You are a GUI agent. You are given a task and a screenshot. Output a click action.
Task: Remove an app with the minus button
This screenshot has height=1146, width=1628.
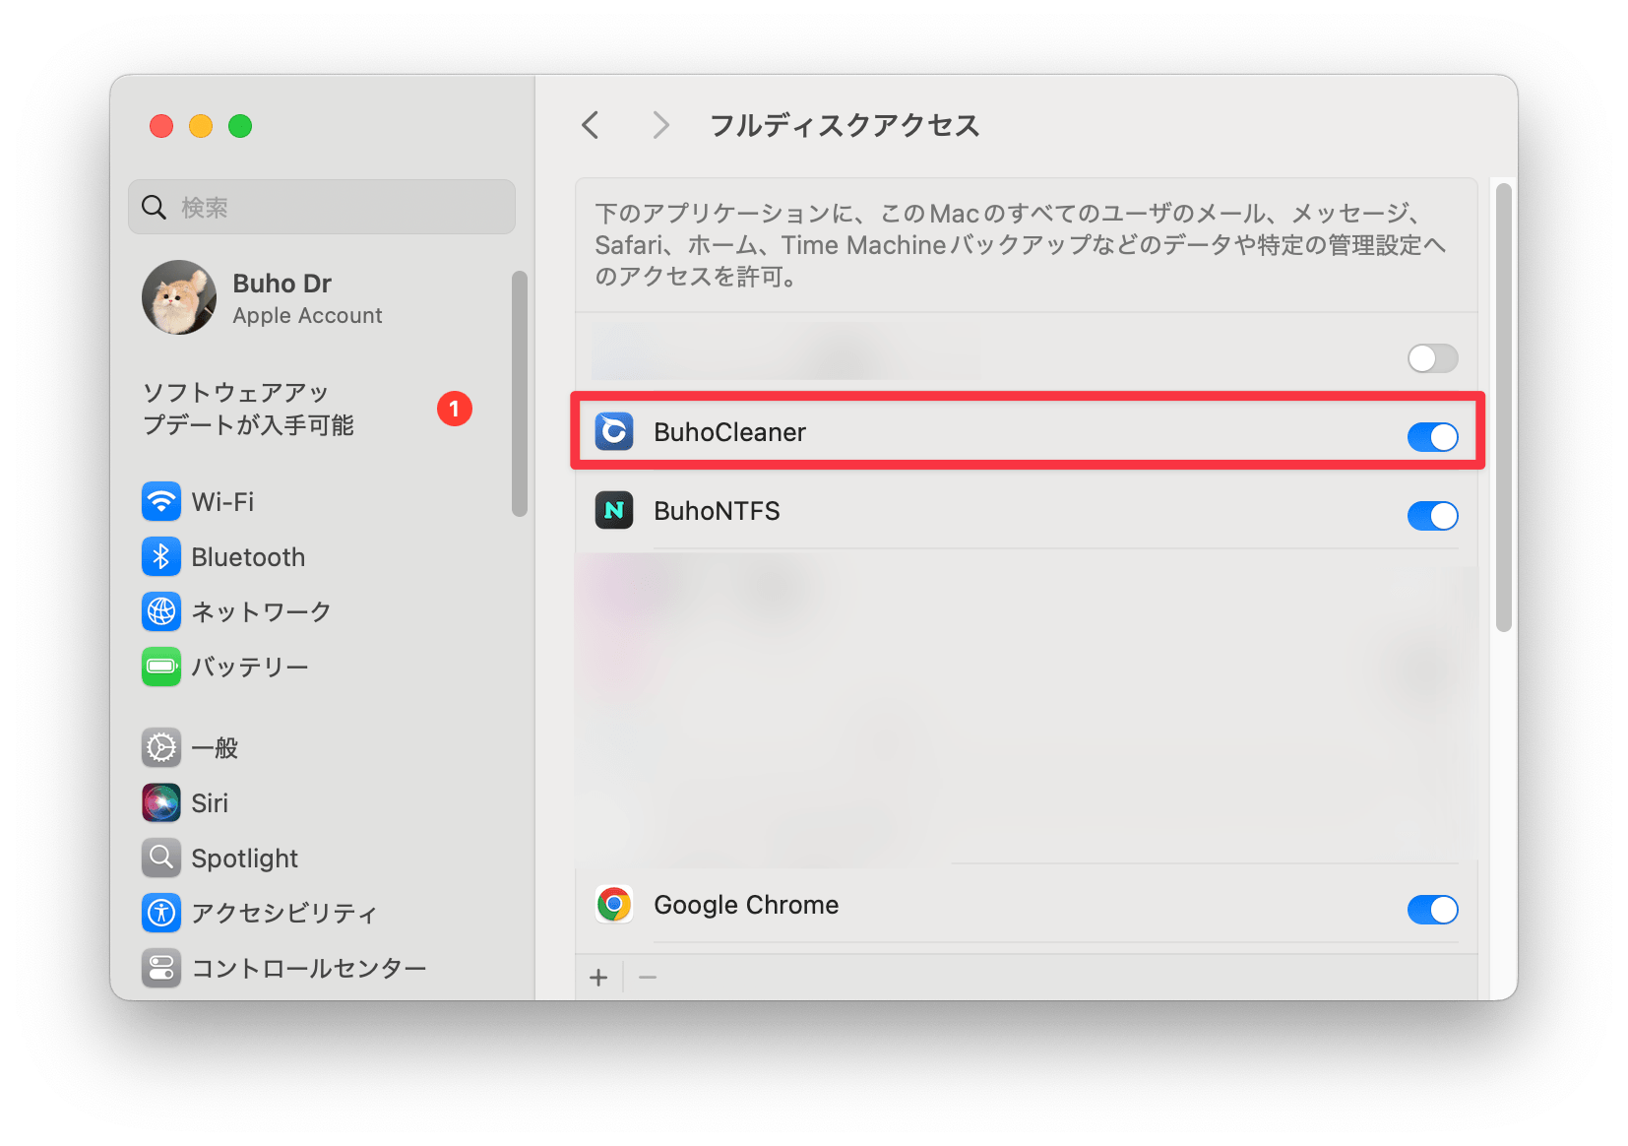(x=648, y=977)
